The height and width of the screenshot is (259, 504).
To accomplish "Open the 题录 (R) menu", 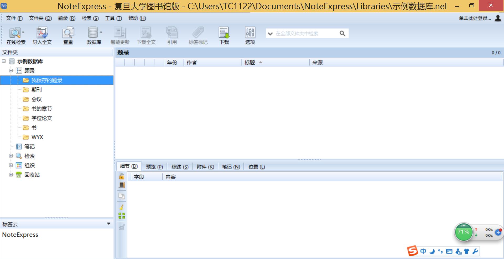I will (67, 18).
